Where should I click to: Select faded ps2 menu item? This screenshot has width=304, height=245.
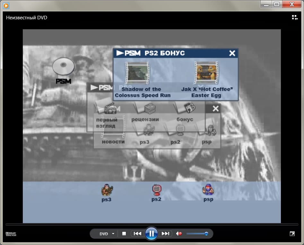(x=175, y=142)
